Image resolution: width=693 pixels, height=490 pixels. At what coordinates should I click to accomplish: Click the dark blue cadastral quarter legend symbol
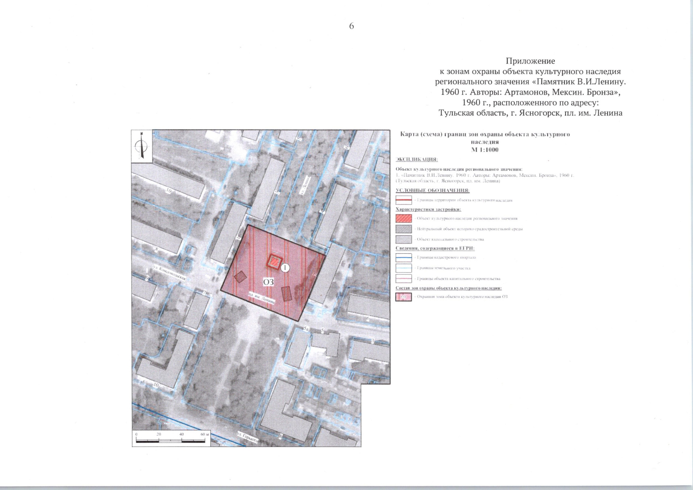(x=403, y=258)
